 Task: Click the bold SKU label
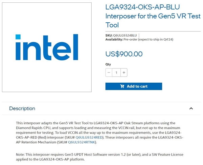(x=109, y=35)
